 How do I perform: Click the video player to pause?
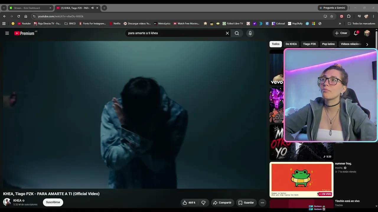tap(134, 115)
